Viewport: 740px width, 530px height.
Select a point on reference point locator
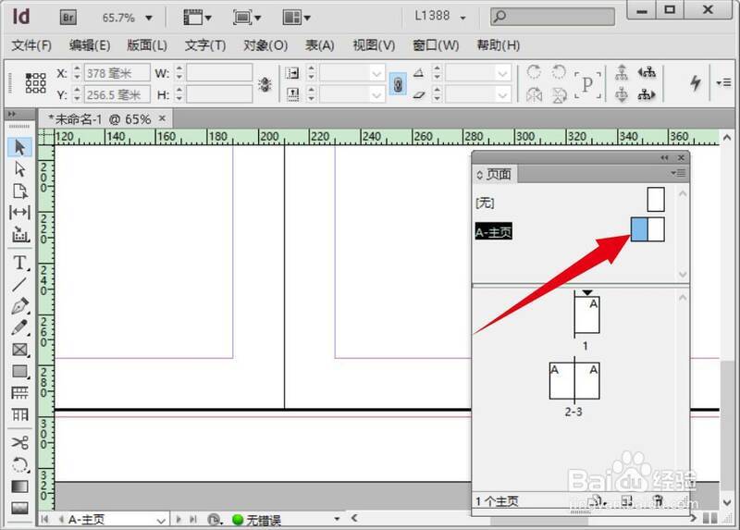pyautogui.click(x=35, y=83)
